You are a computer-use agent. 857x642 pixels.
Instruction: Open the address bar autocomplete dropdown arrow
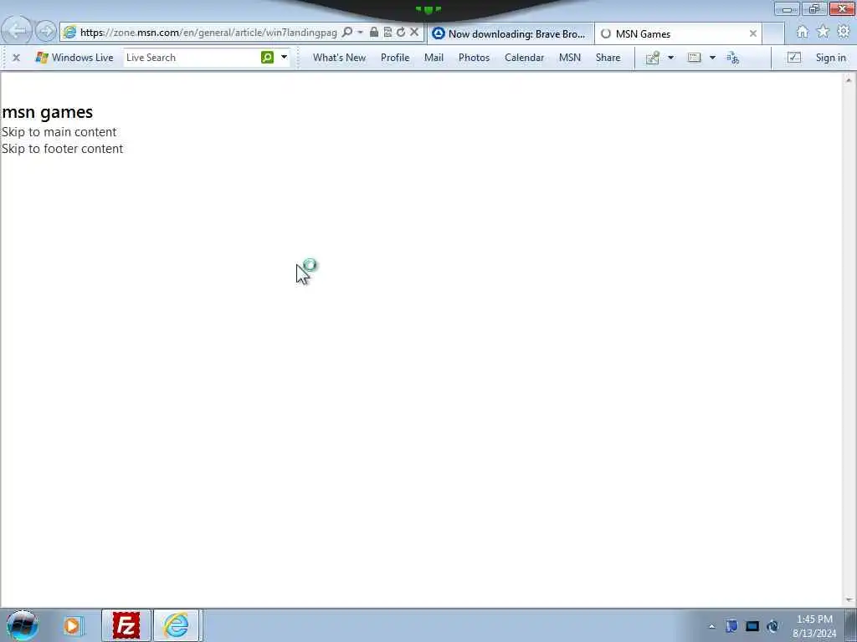pos(360,33)
